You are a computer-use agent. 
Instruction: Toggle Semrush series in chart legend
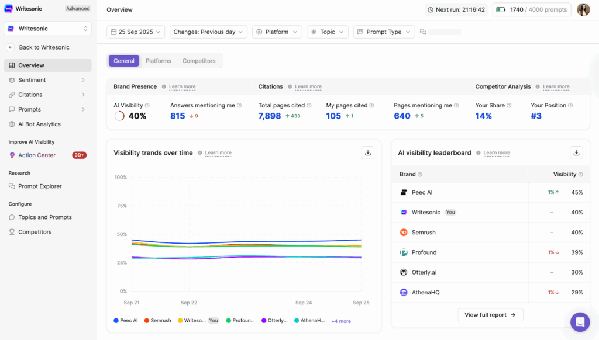tap(156, 321)
